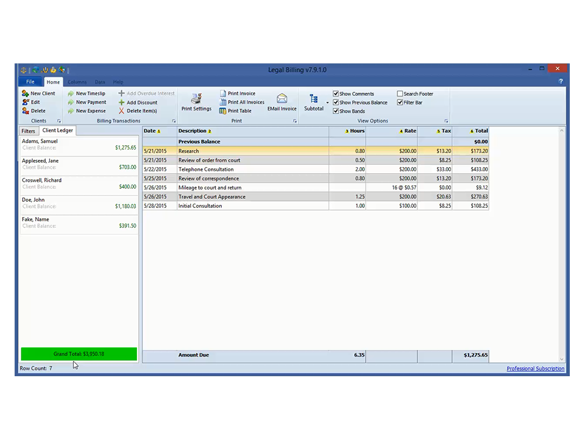This screenshot has width=585, height=439.
Task: Open the File menu
Action: coord(30,82)
